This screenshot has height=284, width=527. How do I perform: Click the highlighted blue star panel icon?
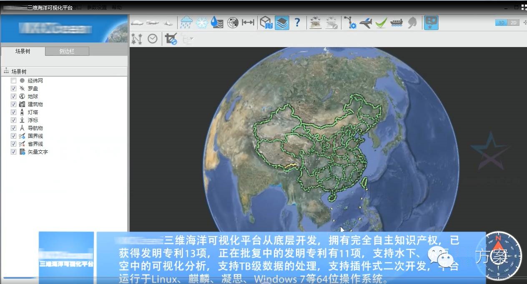click(x=431, y=22)
